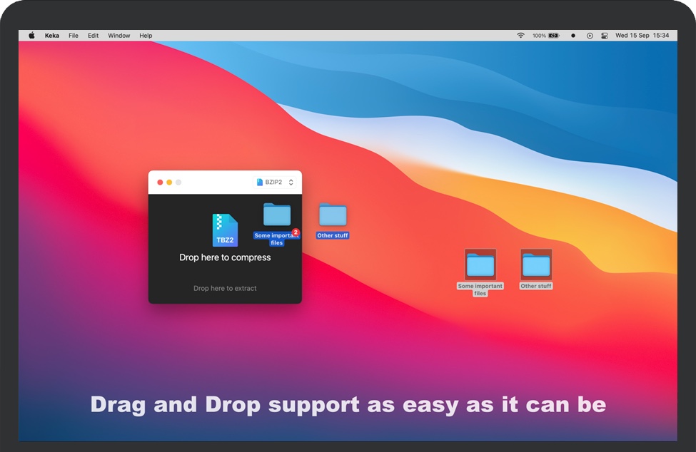Click the dragged "Some important files" folder over Keka
Screen dimensions: 696x452
[277, 215]
